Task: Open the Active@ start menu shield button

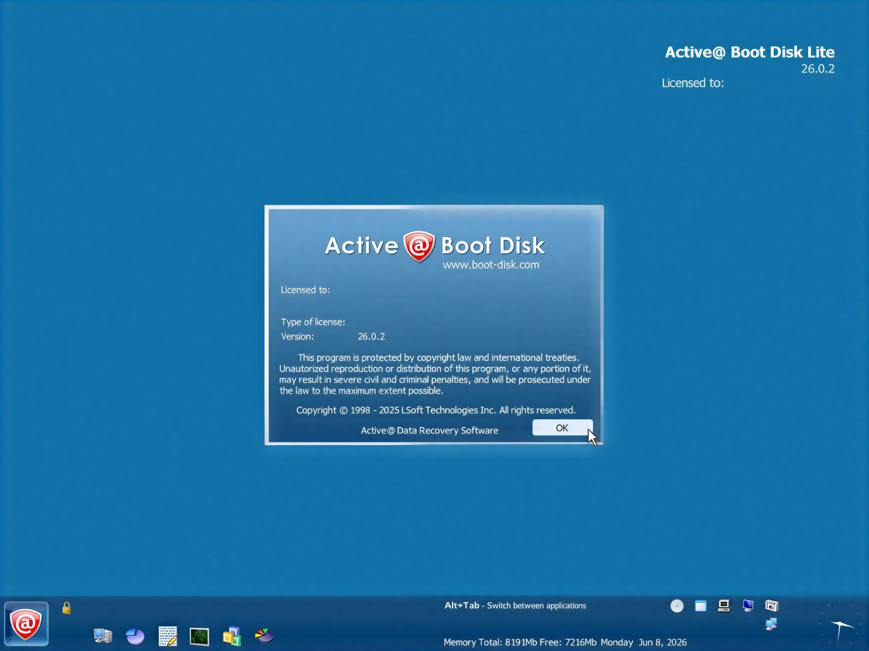Action: tap(26, 624)
